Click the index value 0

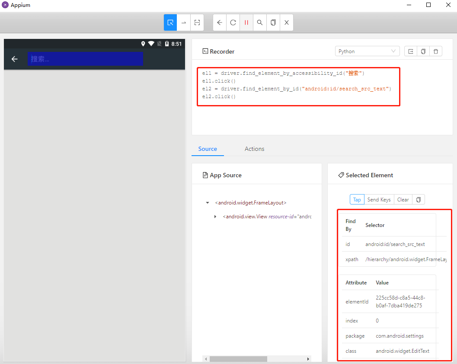click(x=377, y=321)
